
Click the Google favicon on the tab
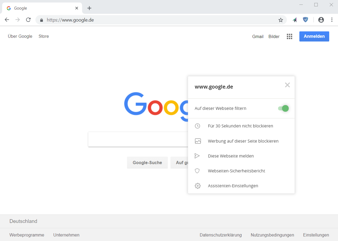(x=9, y=8)
